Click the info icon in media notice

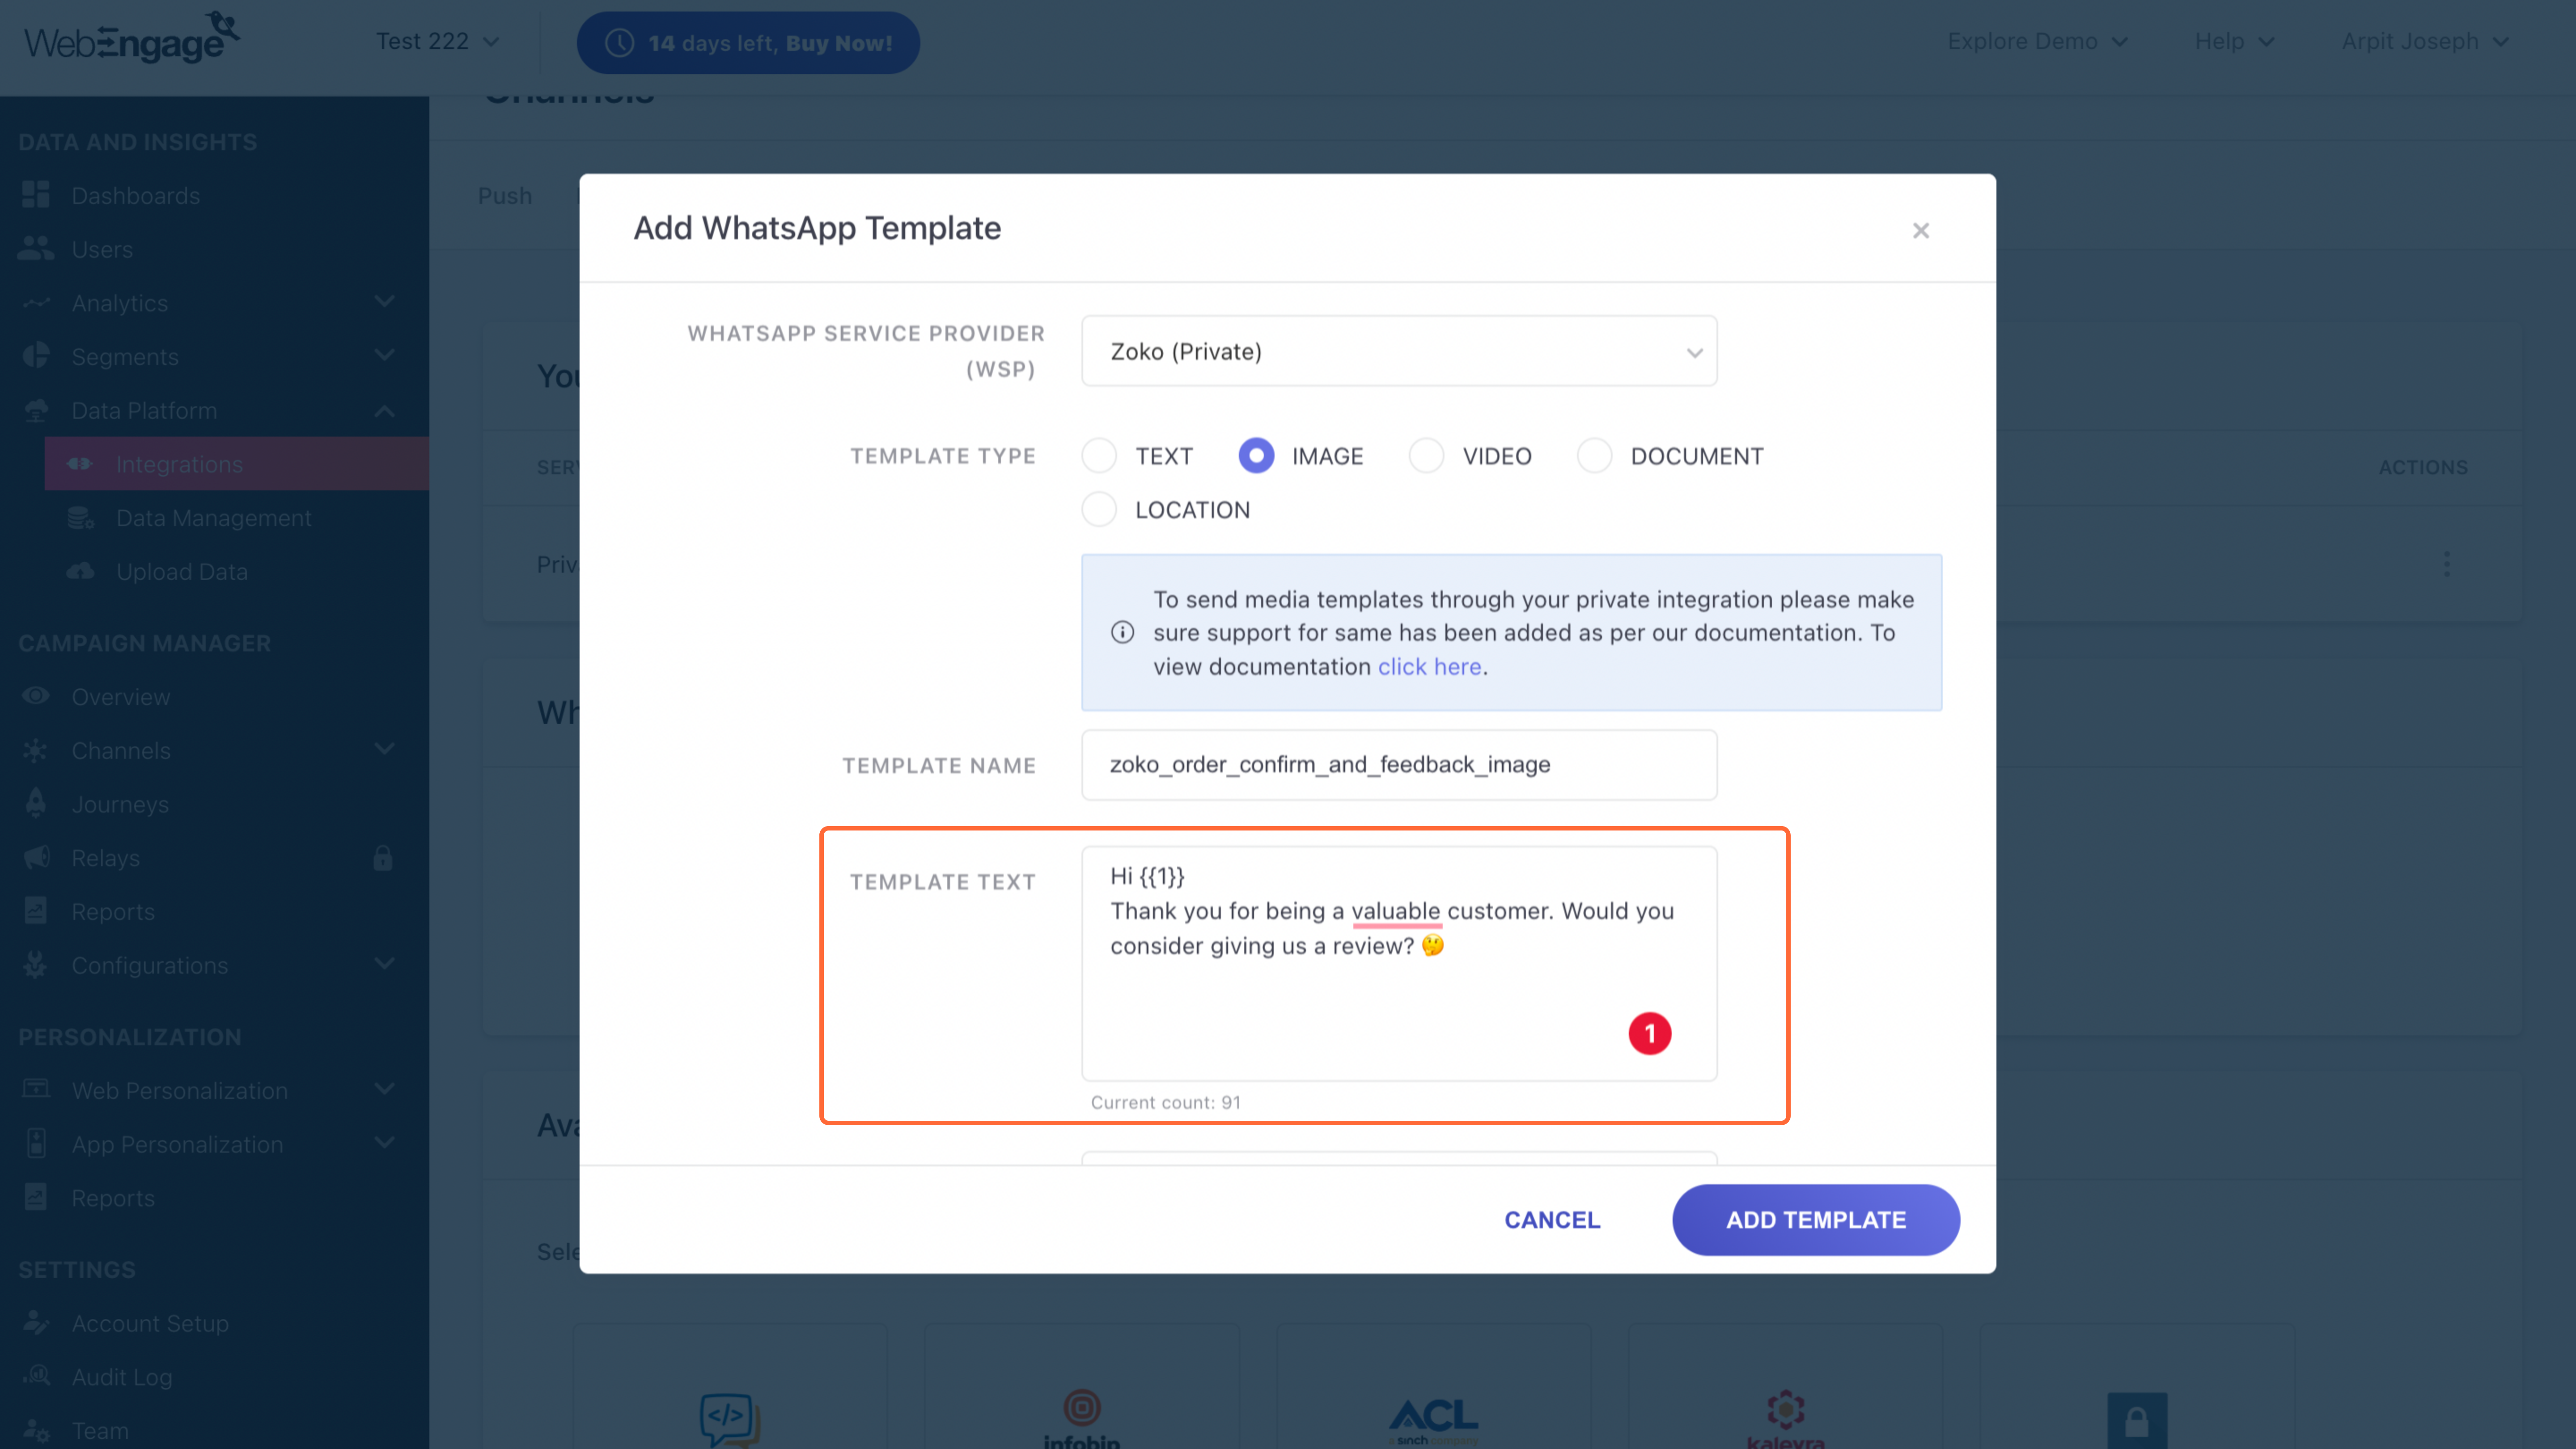click(1122, 632)
